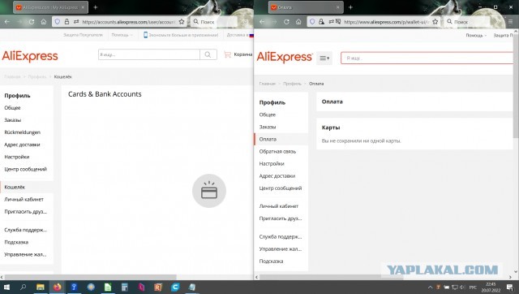
Task: Go to home page in right browser window
Action: coord(298,22)
